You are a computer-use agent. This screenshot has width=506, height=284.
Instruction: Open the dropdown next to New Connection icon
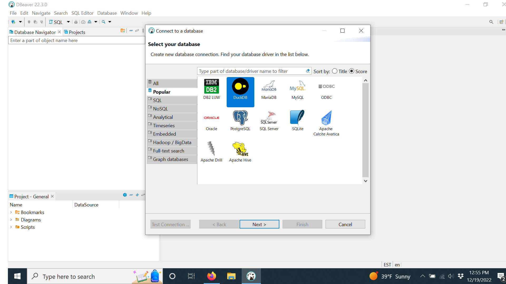[20, 22]
